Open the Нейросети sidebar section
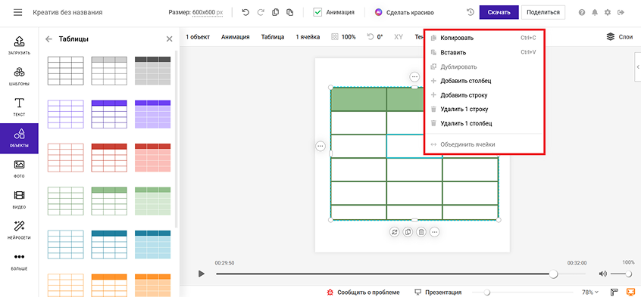 pyautogui.click(x=19, y=230)
